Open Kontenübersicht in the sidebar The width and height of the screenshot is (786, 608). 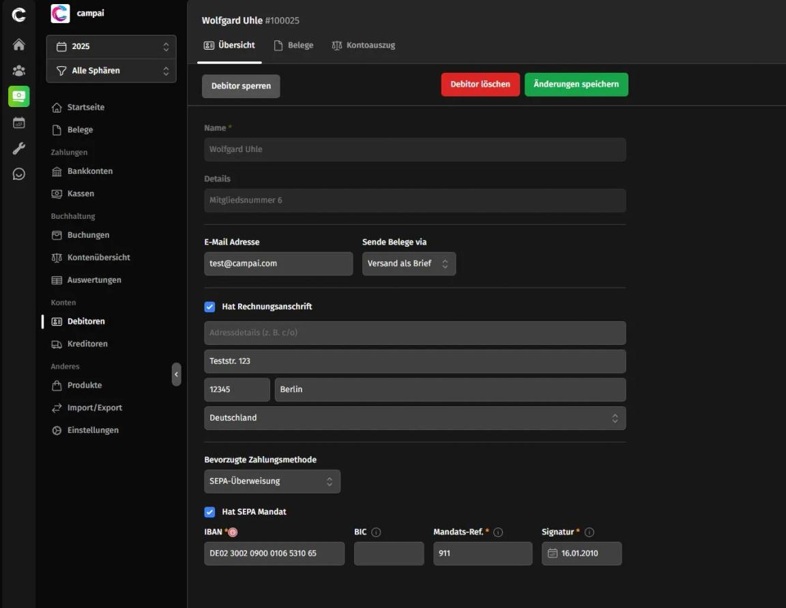(91, 258)
